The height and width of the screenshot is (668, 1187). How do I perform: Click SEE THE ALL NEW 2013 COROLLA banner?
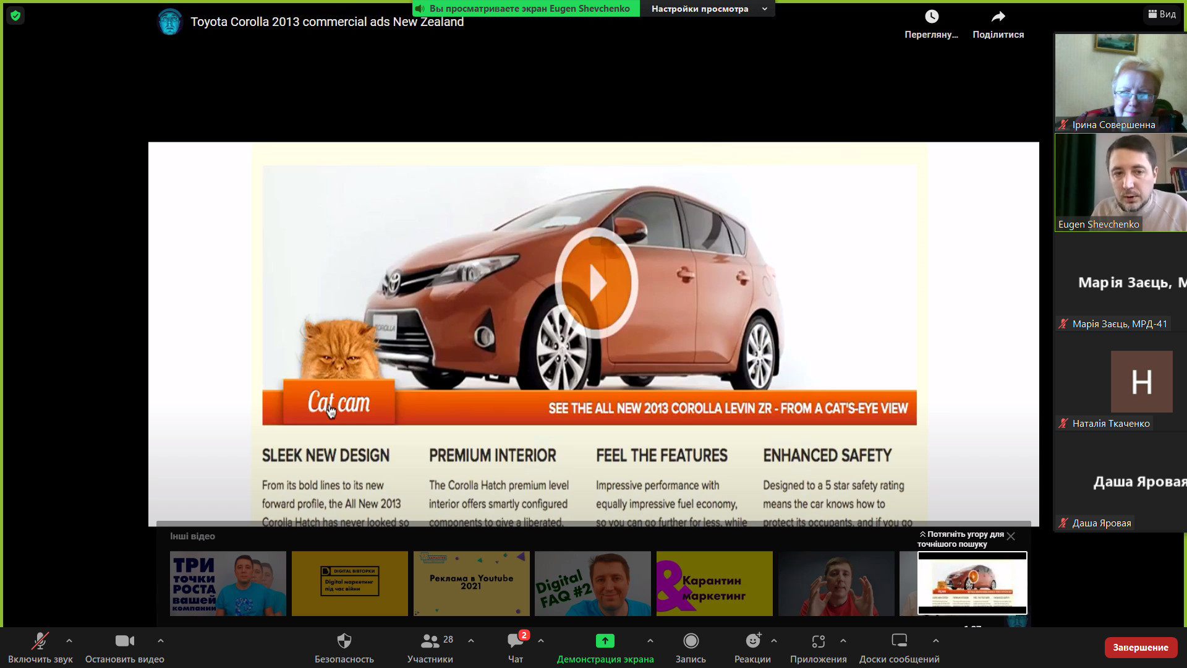pos(728,409)
